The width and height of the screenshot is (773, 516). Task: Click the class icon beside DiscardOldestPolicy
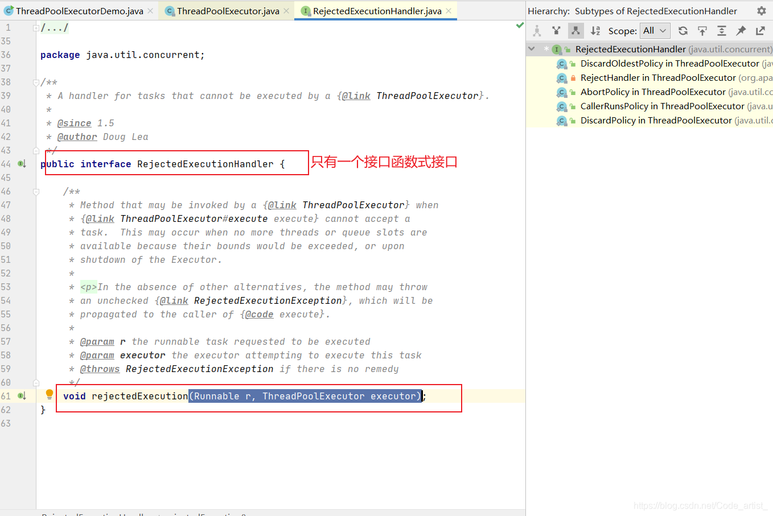(x=562, y=64)
